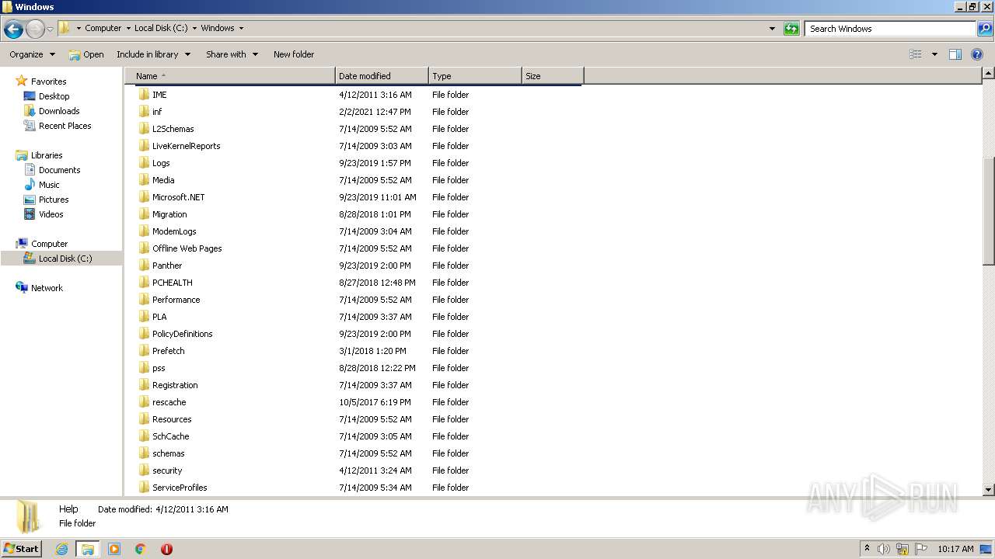The width and height of the screenshot is (995, 559).
Task: Open recent pages dropdown next to Forward
Action: 50,30
